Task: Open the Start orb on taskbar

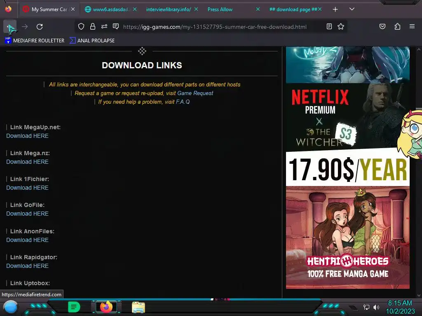Action: (x=10, y=307)
